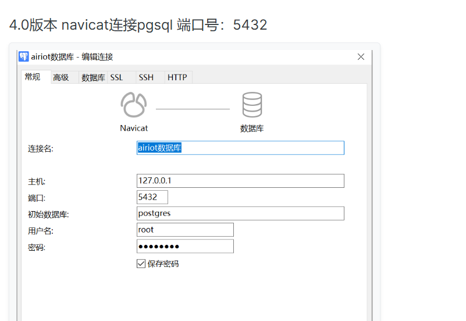This screenshot has width=466, height=321.
Task: Open the SSH tab
Action: click(x=146, y=77)
